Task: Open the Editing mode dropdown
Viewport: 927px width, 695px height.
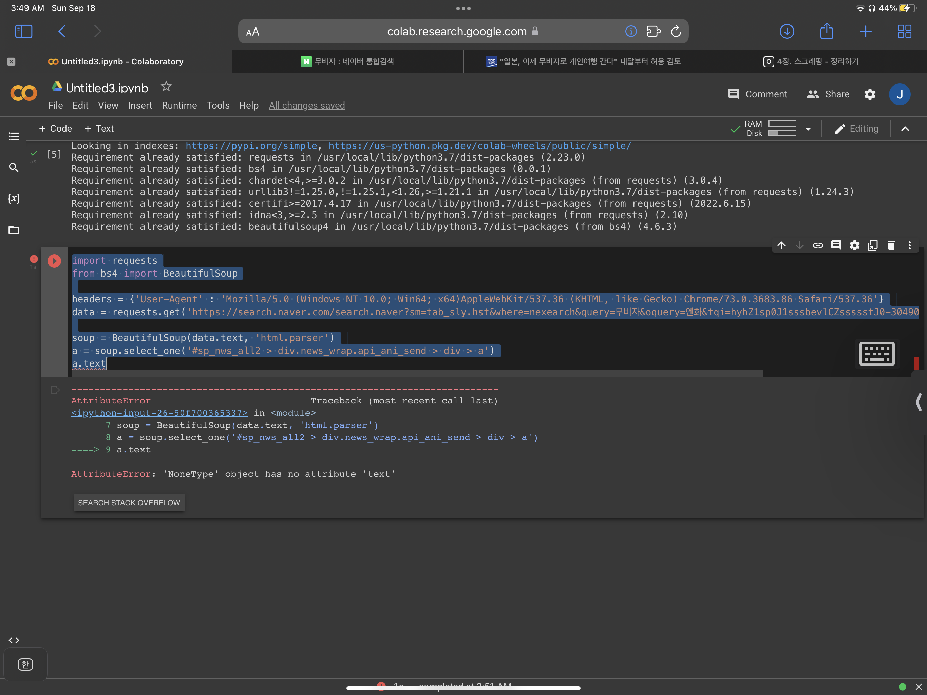Action: 857,129
